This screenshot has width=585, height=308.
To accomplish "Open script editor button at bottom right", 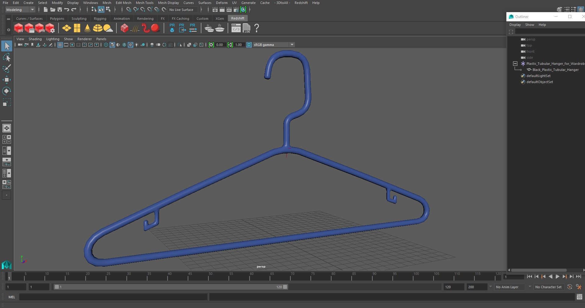I will [579, 297].
